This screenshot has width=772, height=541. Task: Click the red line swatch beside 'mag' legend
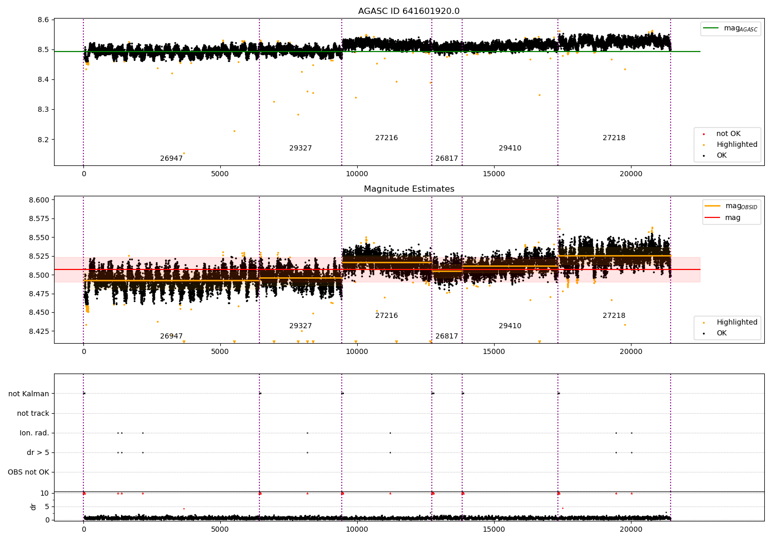[712, 218]
